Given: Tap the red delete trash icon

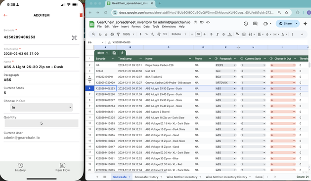Looking at the screenshot, I should click(x=81, y=15).
